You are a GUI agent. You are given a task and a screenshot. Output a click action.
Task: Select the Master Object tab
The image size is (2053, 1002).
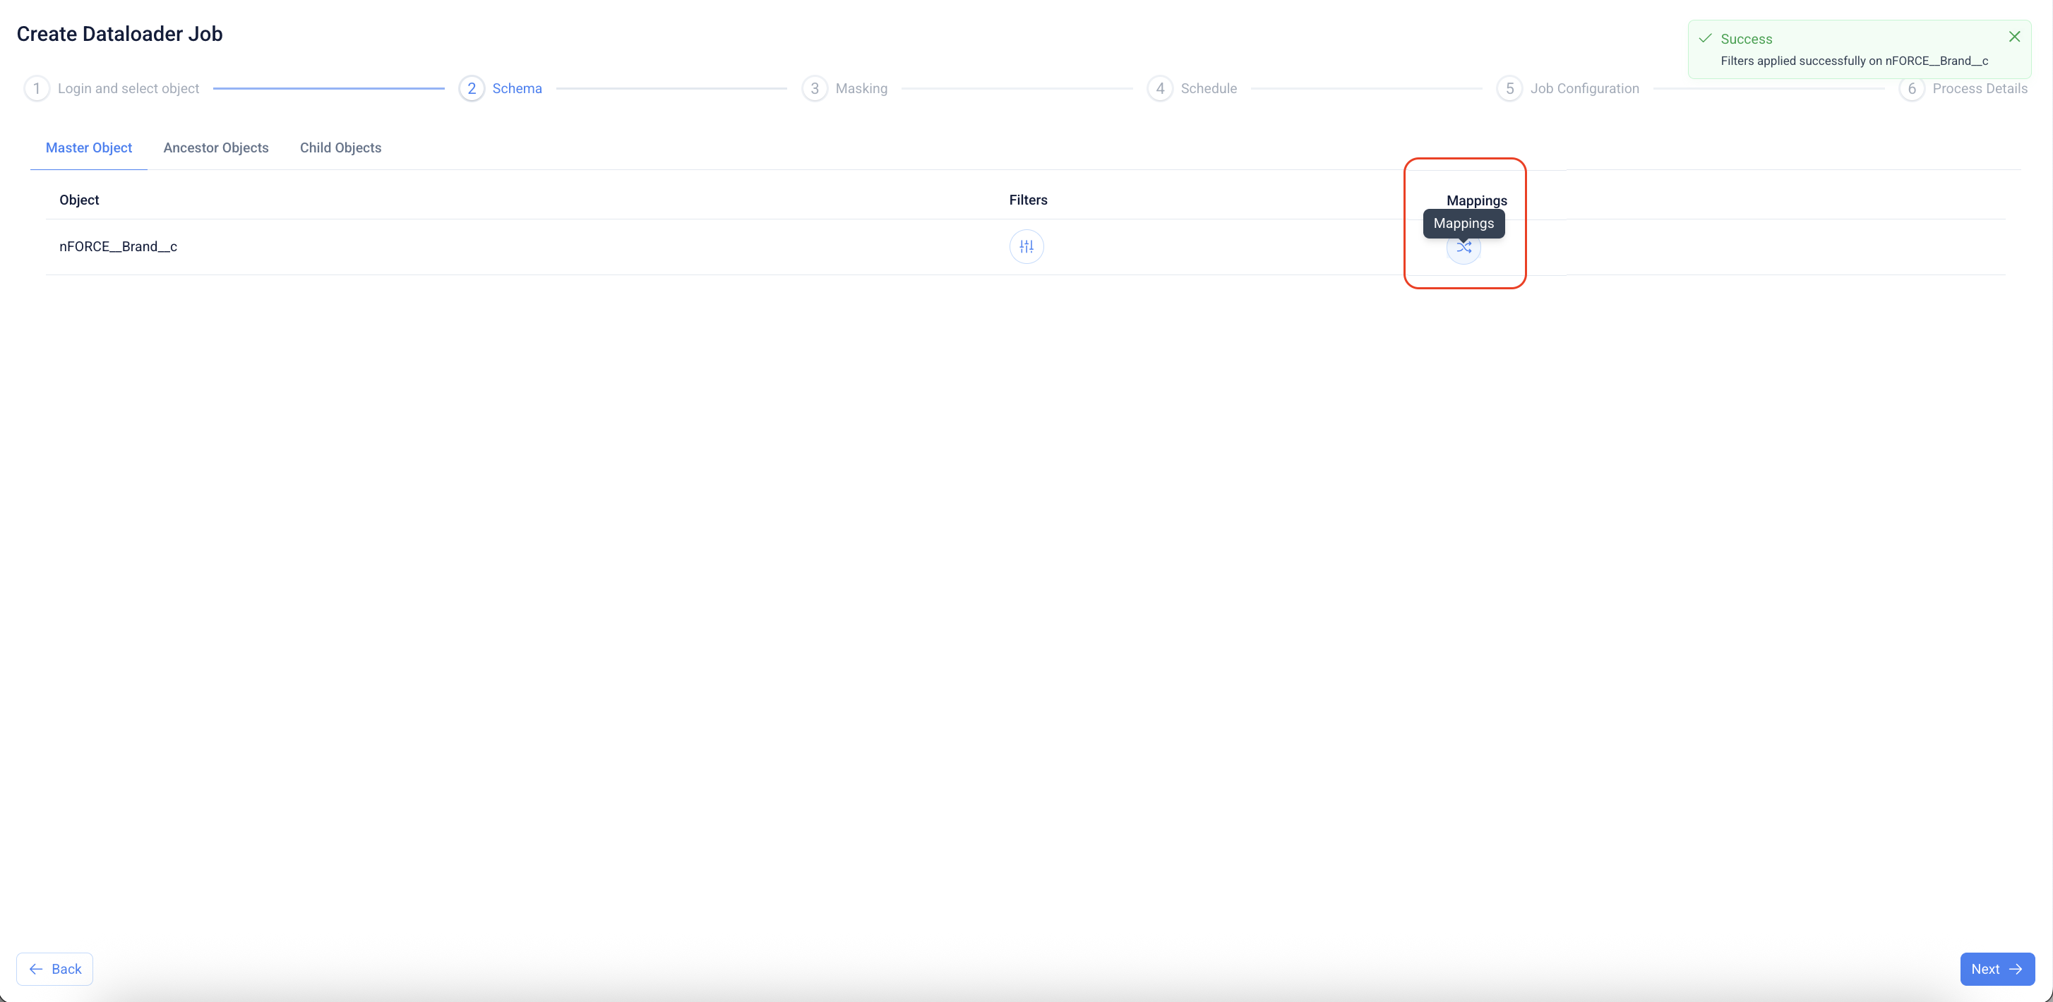[88, 147]
